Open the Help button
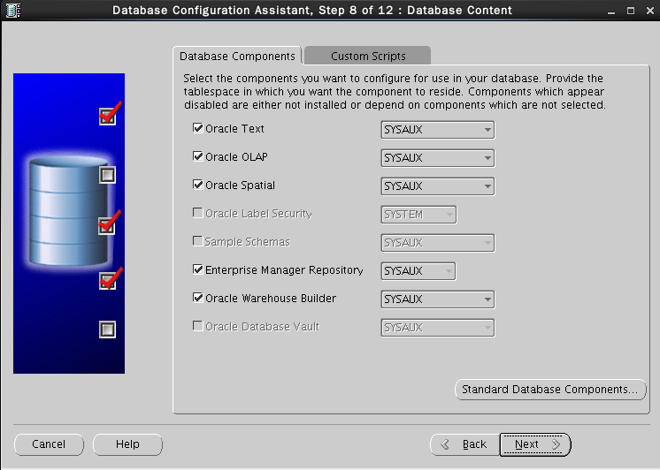 (x=127, y=444)
